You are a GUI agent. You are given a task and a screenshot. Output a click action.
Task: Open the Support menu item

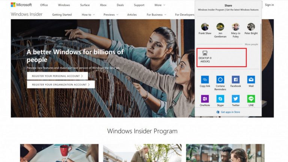click(x=139, y=5)
